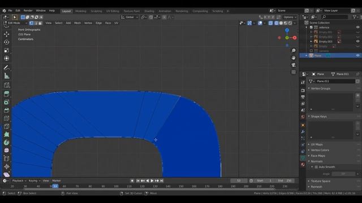This screenshot has width=362, height=203.
Task: Enable vertex select mode
Action: (x=32, y=23)
